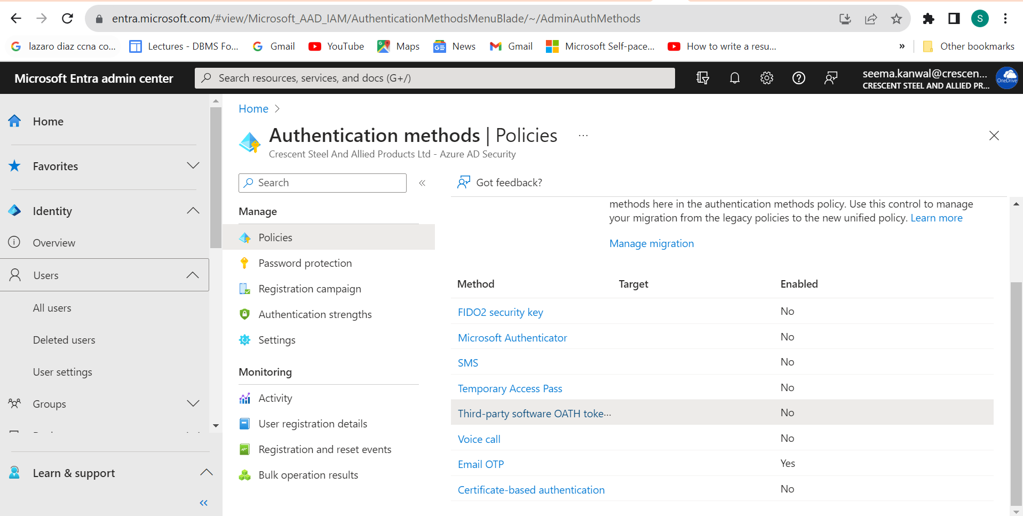Collapse the Users section chevron
Viewport: 1023px width, 516px height.
[193, 275]
